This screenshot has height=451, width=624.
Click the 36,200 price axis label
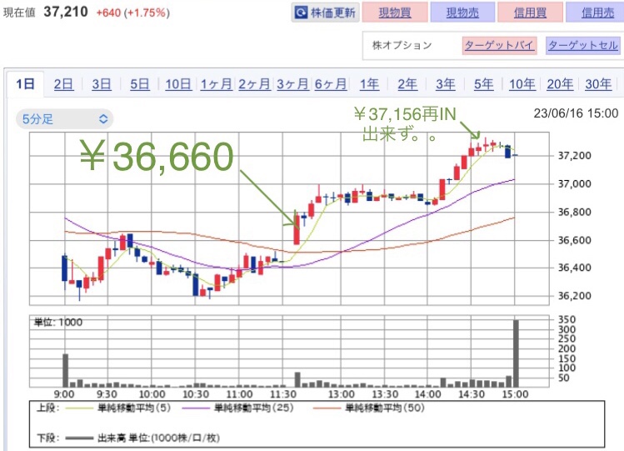[574, 296]
